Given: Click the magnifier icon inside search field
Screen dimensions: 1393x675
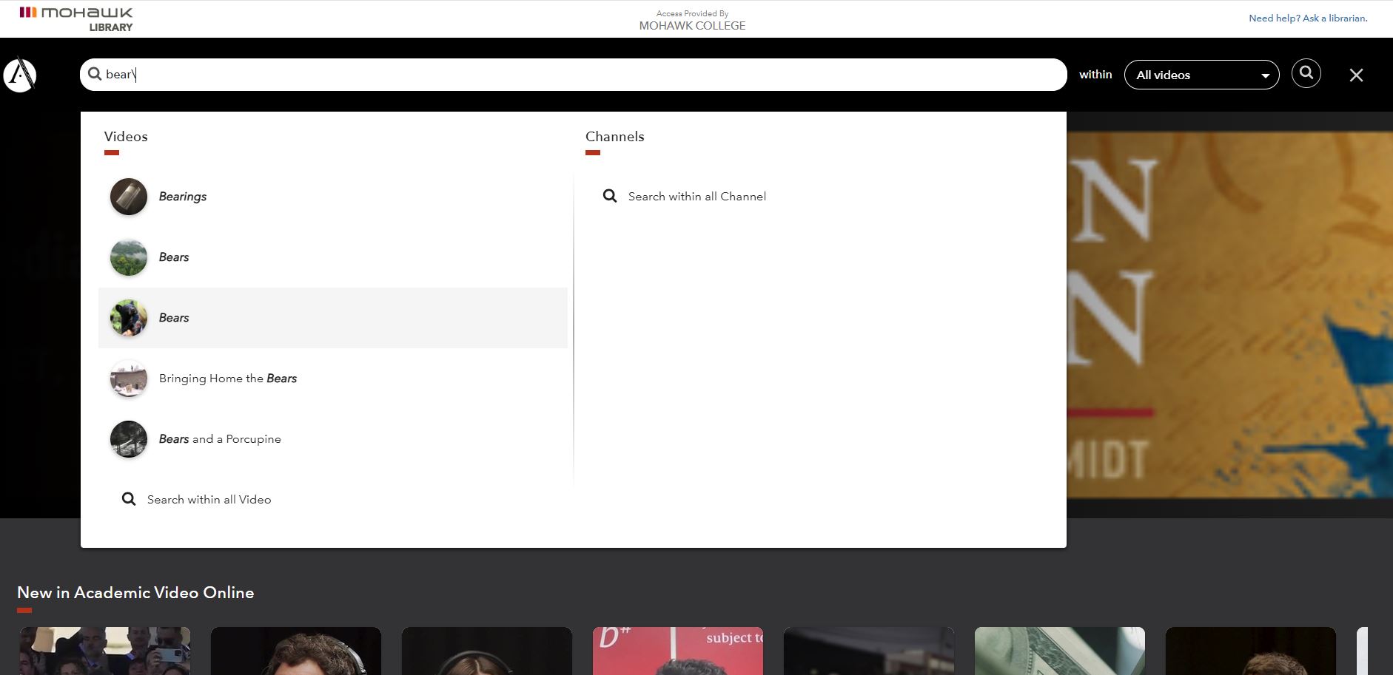Looking at the screenshot, I should [95, 74].
